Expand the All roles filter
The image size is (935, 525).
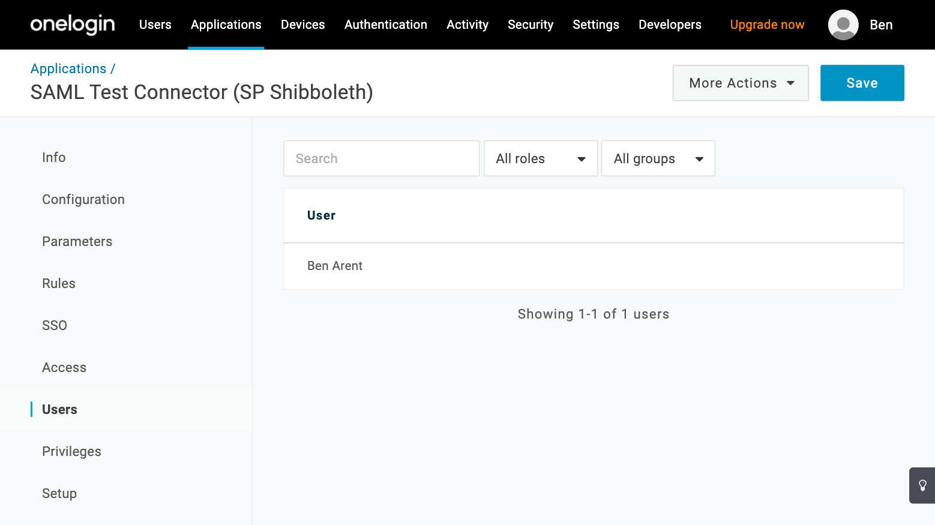click(540, 158)
